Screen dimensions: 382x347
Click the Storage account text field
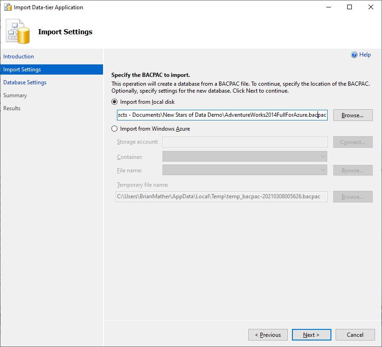(245, 142)
